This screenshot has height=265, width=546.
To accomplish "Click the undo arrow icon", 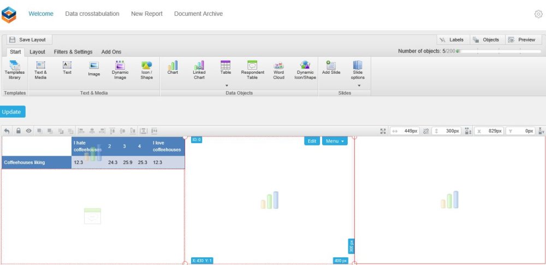I will [7, 131].
